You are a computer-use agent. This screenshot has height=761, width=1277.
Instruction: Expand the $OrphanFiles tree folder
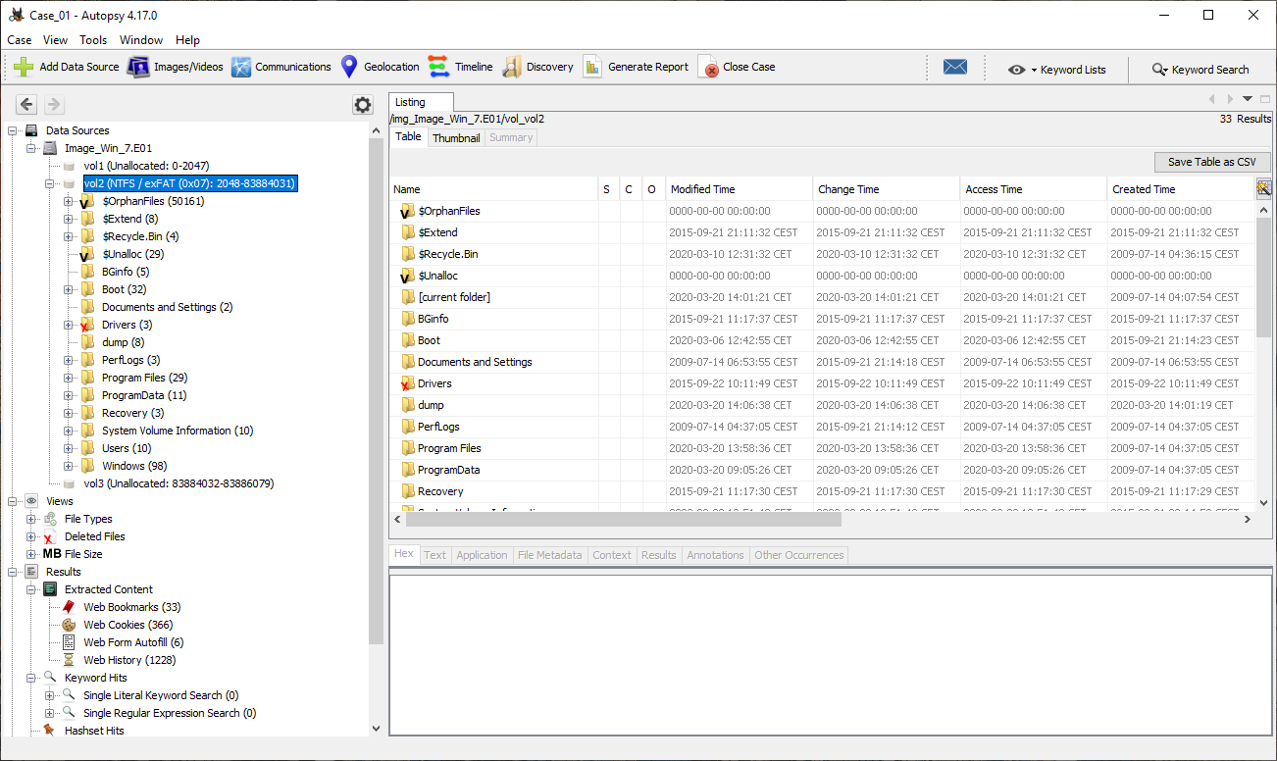[x=69, y=201]
